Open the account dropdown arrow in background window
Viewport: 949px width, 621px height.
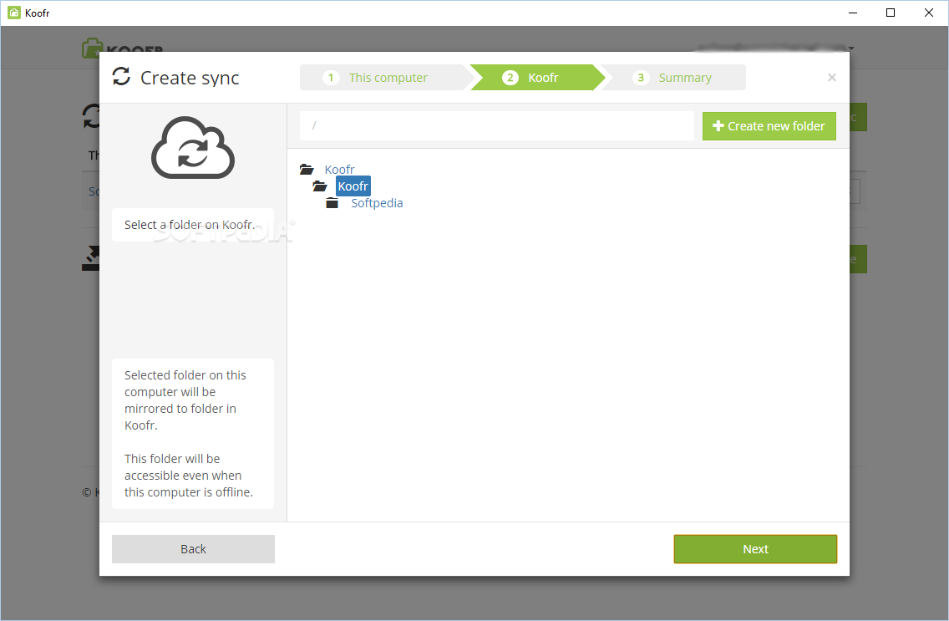pyautogui.click(x=851, y=48)
